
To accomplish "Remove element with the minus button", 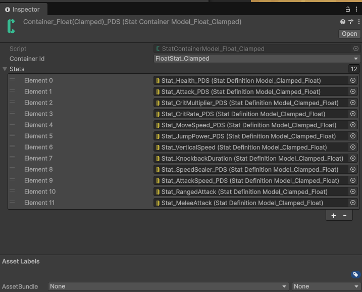I will pyautogui.click(x=345, y=216).
